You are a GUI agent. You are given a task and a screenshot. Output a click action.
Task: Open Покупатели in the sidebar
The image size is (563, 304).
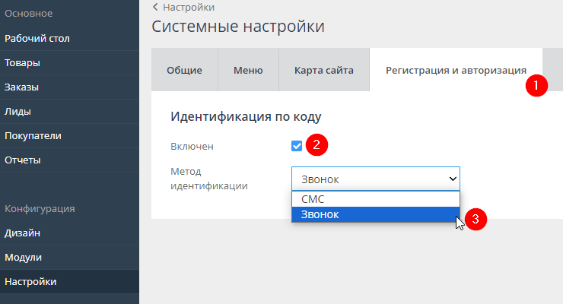click(x=33, y=135)
